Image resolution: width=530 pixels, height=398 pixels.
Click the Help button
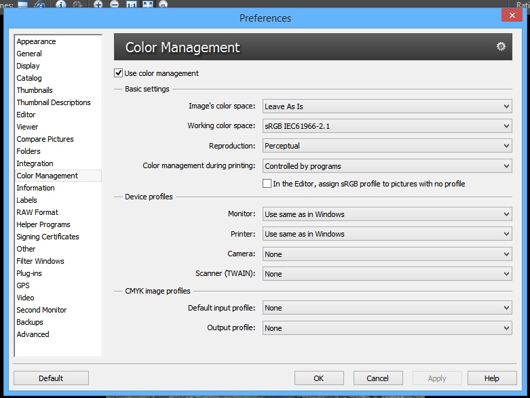pos(492,378)
